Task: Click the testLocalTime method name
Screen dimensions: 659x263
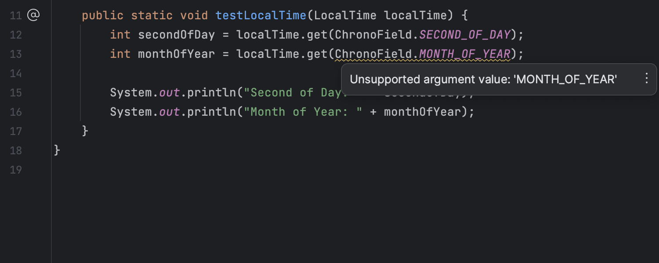Action: click(x=261, y=15)
